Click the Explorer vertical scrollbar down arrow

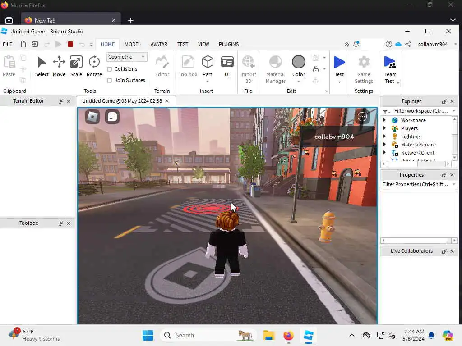click(455, 157)
